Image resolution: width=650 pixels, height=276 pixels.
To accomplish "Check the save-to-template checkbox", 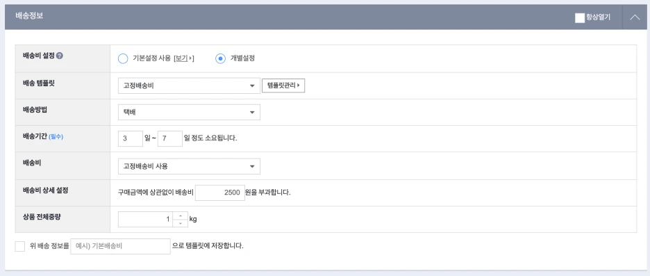I will 20,246.
